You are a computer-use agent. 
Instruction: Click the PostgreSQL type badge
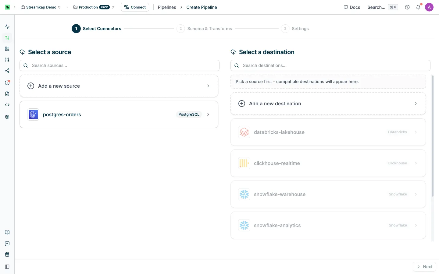pyautogui.click(x=189, y=114)
